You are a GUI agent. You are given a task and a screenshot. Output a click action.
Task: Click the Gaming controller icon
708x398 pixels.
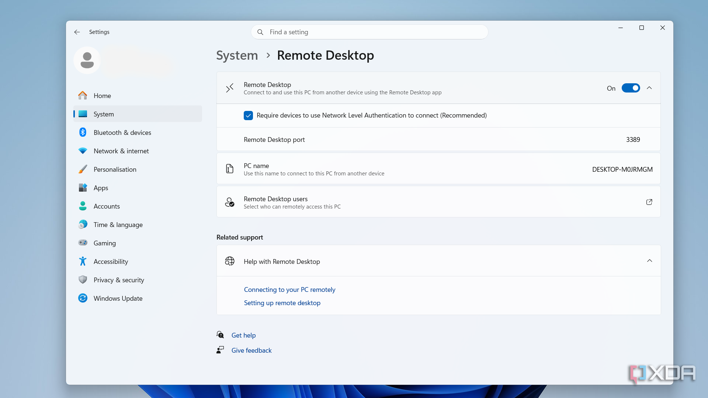[x=83, y=242]
